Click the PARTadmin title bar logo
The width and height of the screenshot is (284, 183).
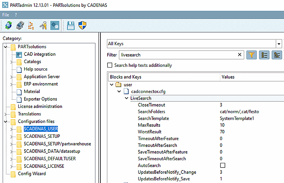coord(5,5)
